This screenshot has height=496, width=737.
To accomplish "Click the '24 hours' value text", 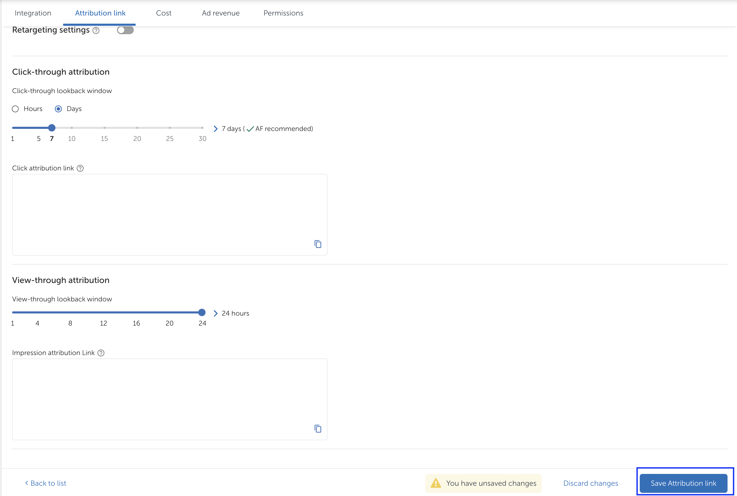I will click(x=236, y=313).
